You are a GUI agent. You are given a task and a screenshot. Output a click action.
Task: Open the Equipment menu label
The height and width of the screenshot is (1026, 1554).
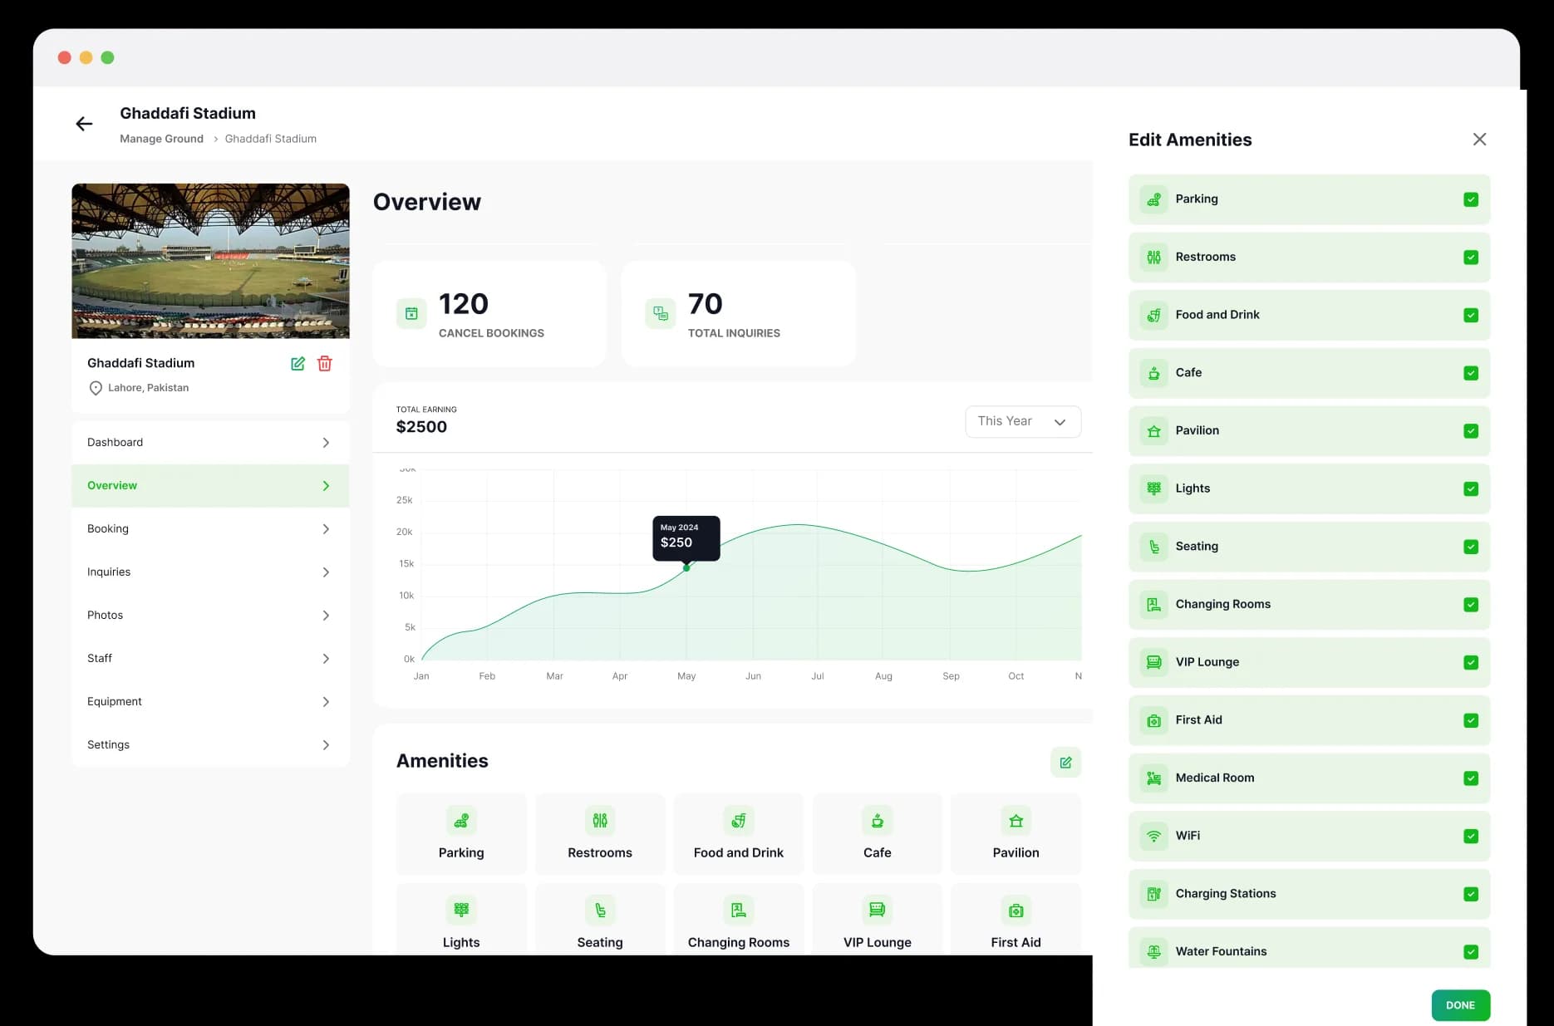(x=115, y=702)
